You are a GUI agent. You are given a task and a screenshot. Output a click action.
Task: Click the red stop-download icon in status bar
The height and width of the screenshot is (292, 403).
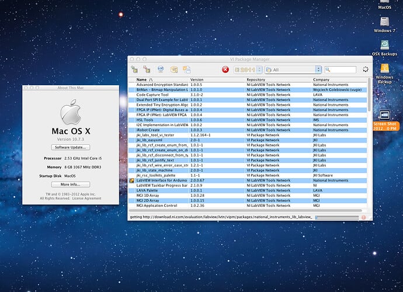(x=363, y=217)
